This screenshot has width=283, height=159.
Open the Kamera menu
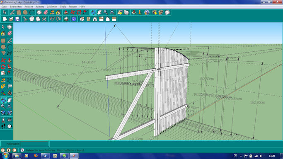40,7
